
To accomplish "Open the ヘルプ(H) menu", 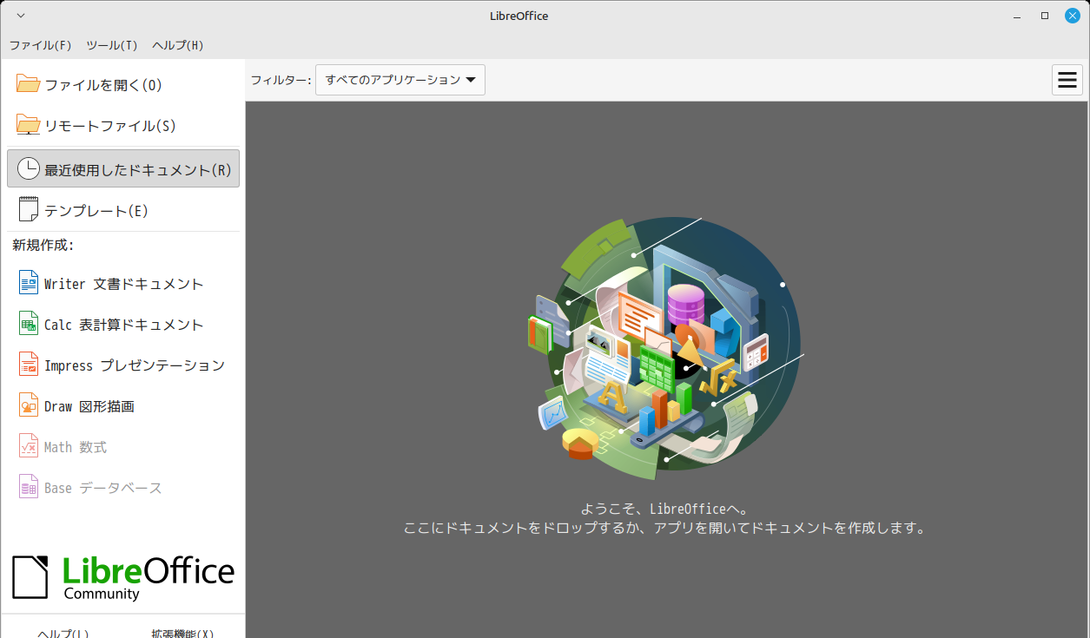I will 177,45.
